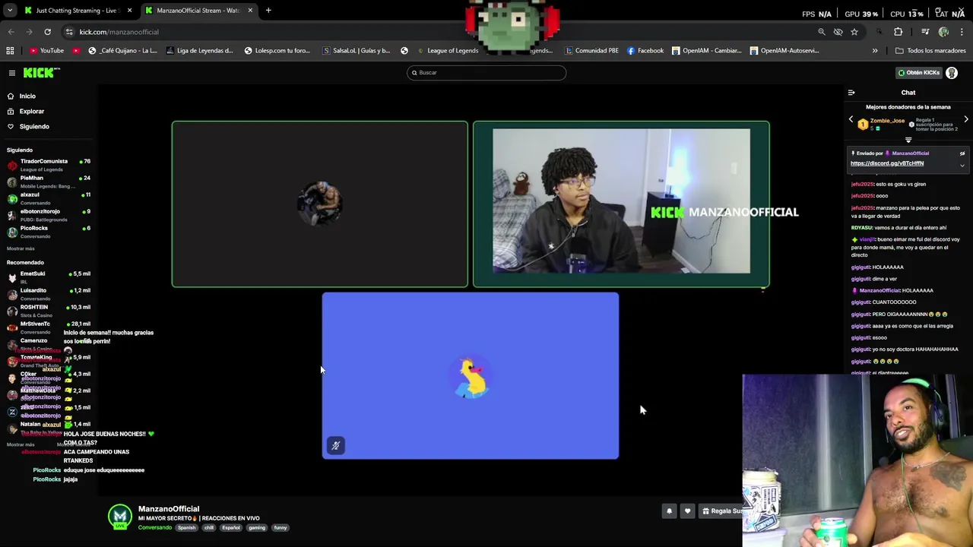Open the Kick sidebar hamburger menu

point(12,73)
